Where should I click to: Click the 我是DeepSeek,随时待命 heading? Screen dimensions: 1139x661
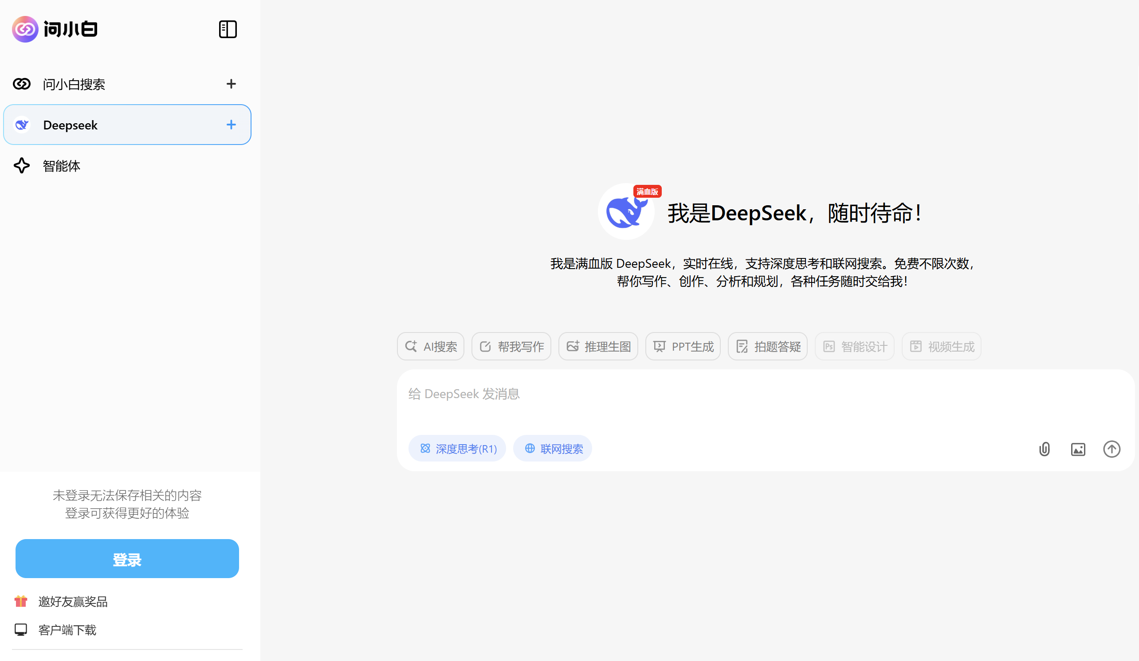[x=794, y=213]
